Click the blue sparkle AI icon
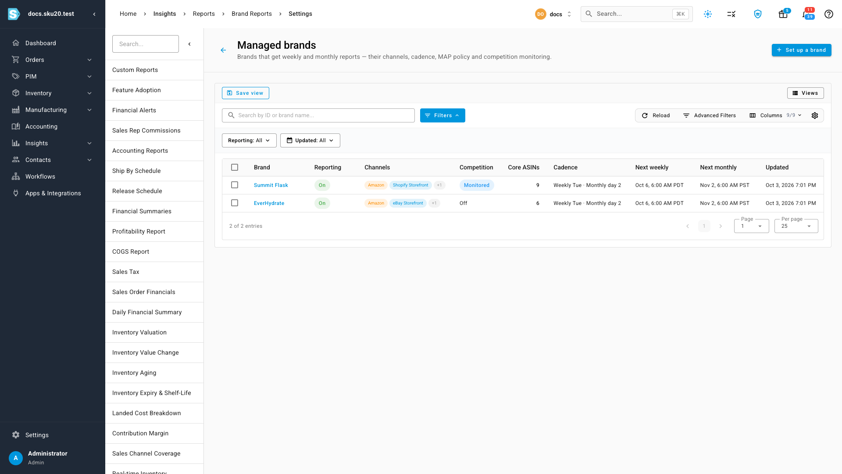 pyautogui.click(x=707, y=14)
